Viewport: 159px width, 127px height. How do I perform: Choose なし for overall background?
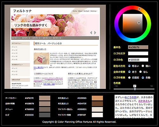coord(141,72)
